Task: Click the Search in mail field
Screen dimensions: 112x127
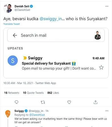Action: (x=56, y=35)
